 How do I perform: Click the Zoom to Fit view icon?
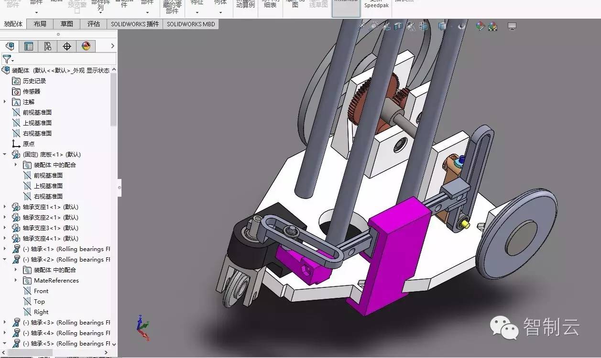coord(362,26)
